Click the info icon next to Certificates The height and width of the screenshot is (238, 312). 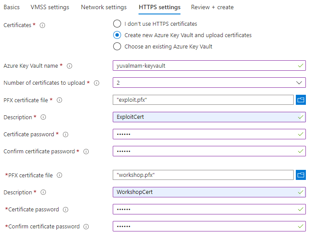42,25
